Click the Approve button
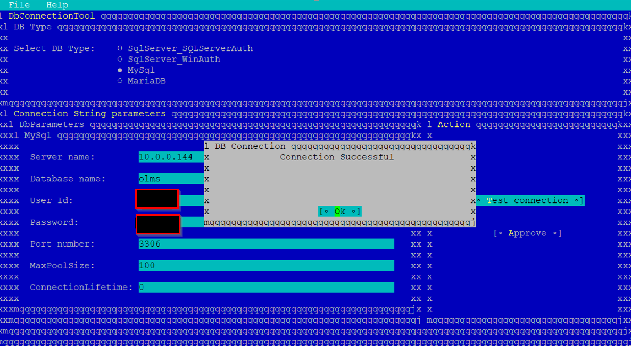Screen dimensions: 631x346 click(527, 233)
